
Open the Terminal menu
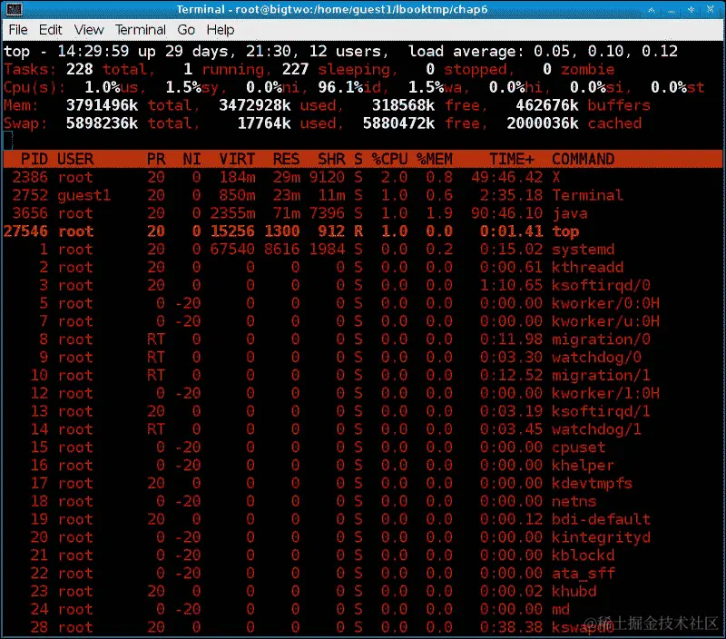[141, 30]
